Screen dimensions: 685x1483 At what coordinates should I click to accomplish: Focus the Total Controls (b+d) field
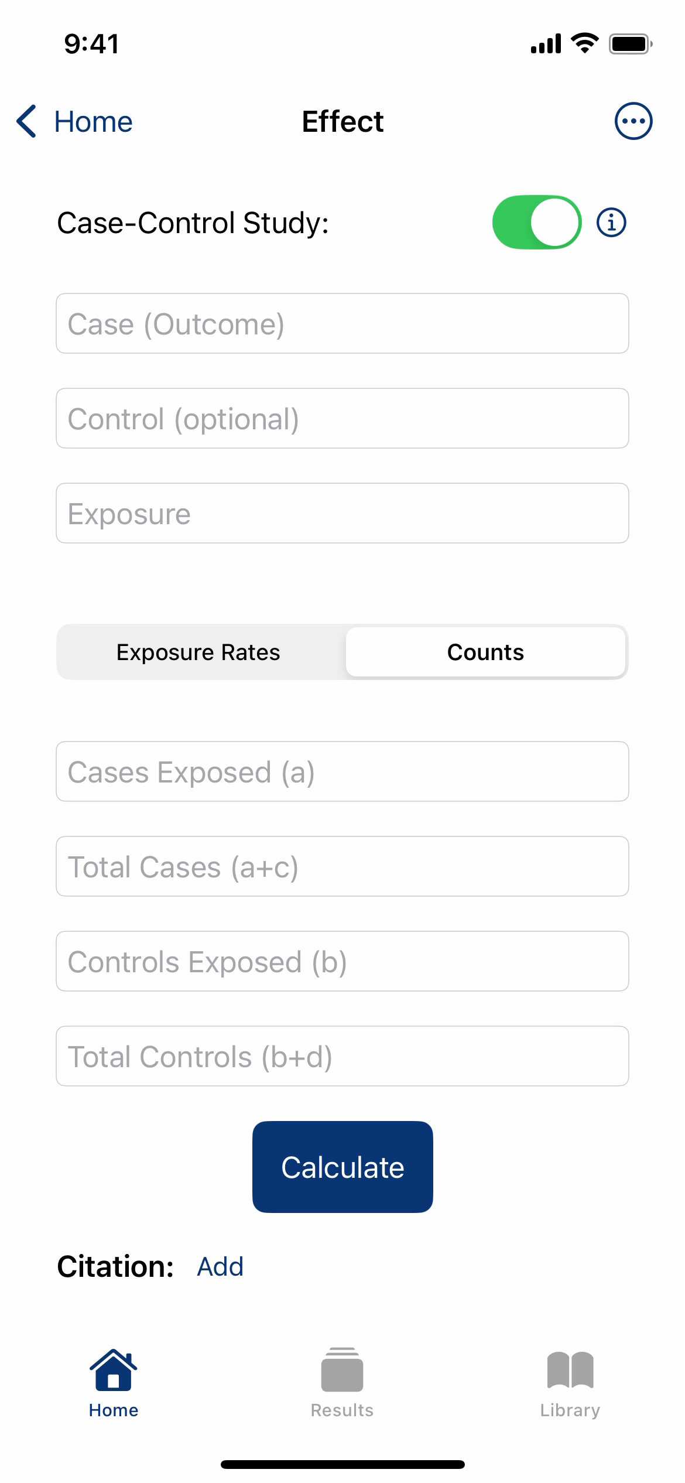coord(342,1056)
